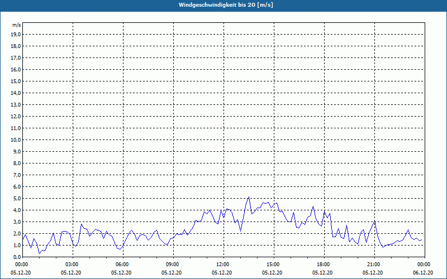This screenshot has width=447, height=279.
Task: Select the 5,0 y-axis tick label
Action: tap(17, 198)
